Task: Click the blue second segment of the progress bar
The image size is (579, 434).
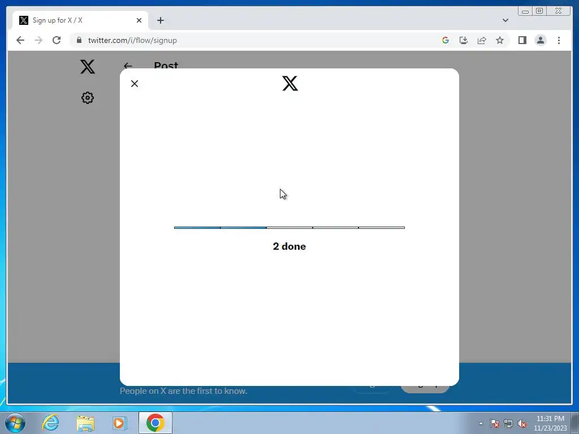Action: (x=243, y=228)
